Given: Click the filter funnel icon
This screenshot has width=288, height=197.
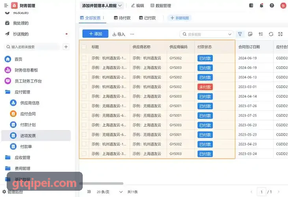Looking at the screenshot, I should [x=240, y=34].
